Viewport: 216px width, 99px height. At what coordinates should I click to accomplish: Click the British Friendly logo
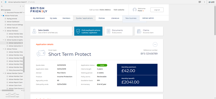[x=39, y=10]
